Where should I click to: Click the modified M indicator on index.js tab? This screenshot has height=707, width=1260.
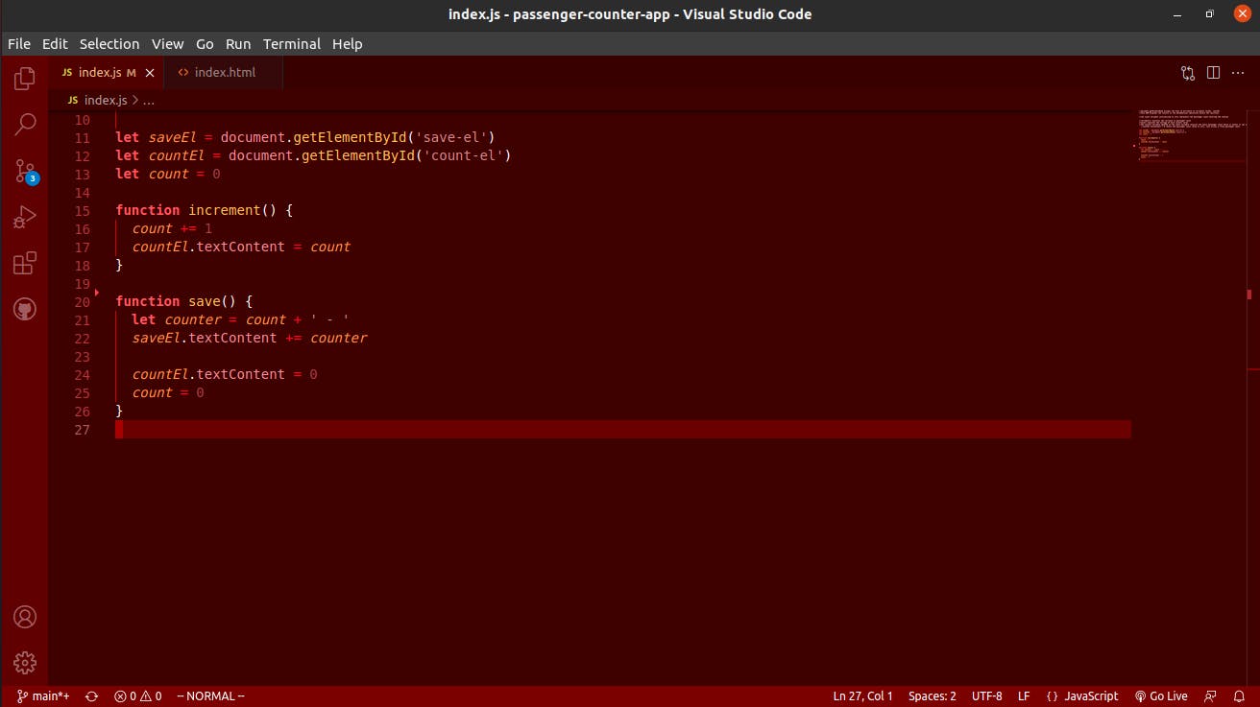[x=132, y=73]
